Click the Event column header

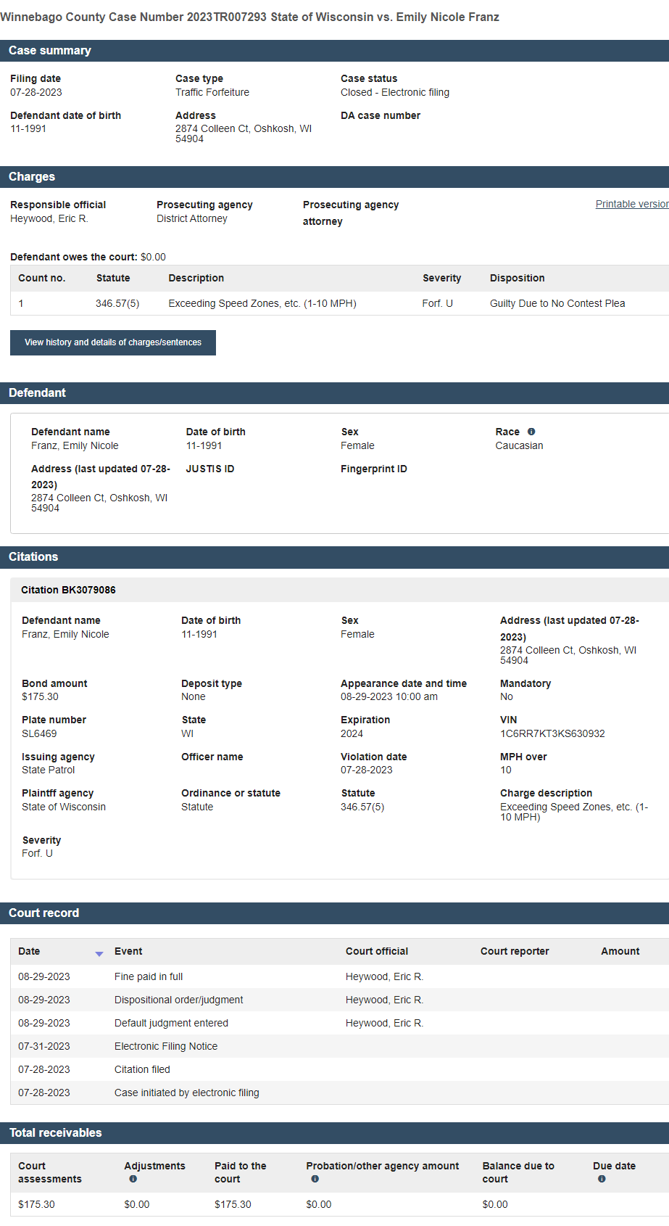[x=128, y=951]
